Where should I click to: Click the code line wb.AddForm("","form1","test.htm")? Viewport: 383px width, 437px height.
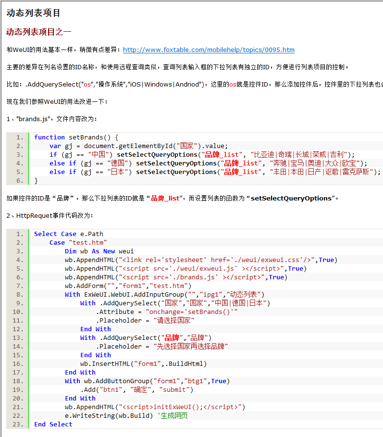tap(128, 286)
